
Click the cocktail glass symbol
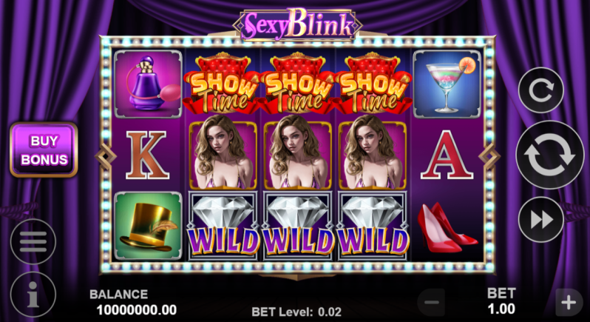tap(447, 84)
